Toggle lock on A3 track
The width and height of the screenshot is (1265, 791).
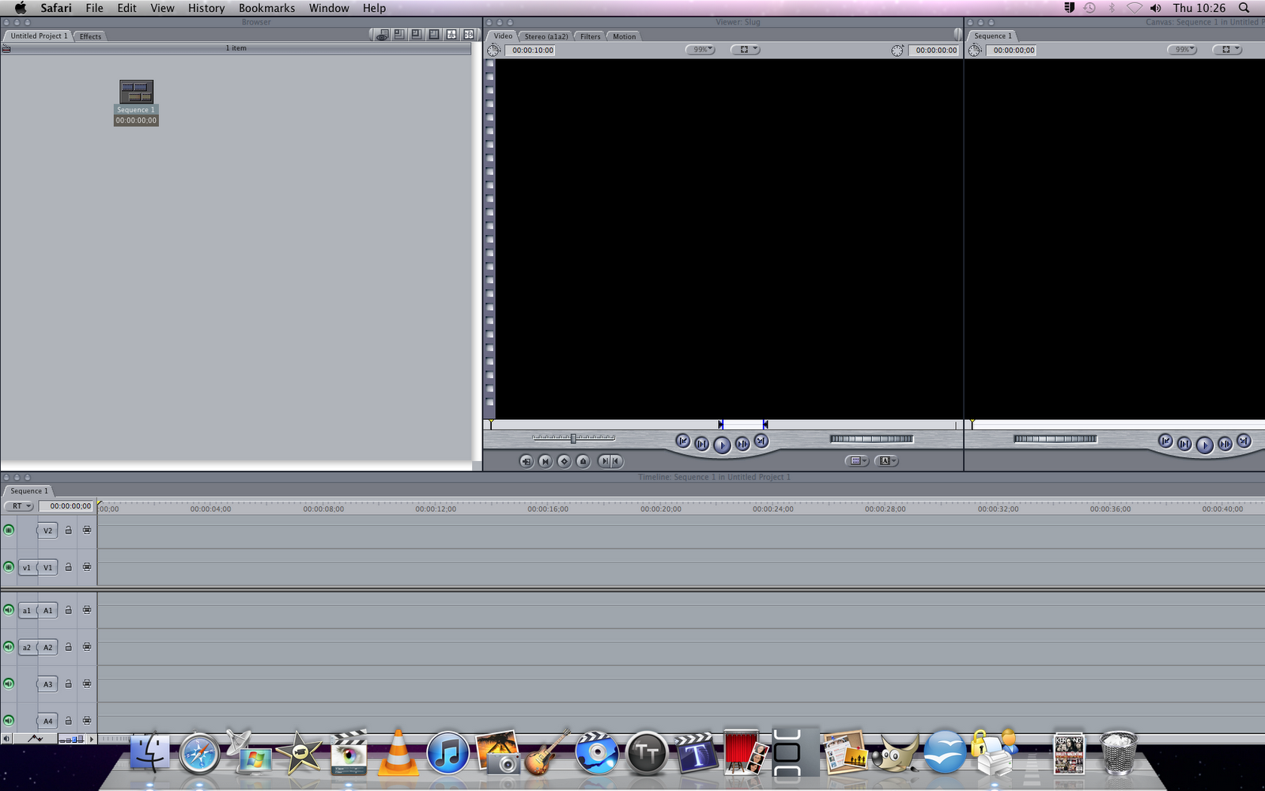68,683
